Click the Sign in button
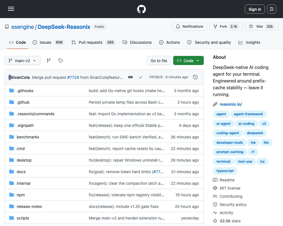Image resolution: width=283 pixels, height=226 pixels. click(x=255, y=9)
